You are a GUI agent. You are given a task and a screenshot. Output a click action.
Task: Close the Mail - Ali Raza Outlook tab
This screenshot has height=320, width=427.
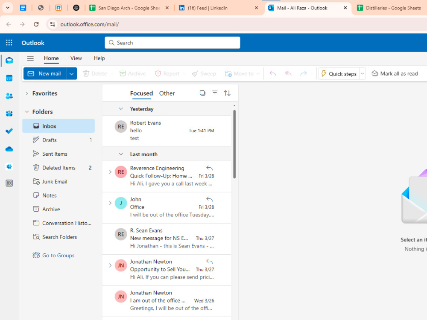click(x=345, y=8)
